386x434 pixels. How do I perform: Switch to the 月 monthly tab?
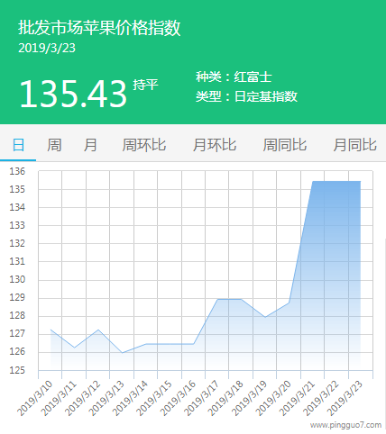tap(90, 145)
